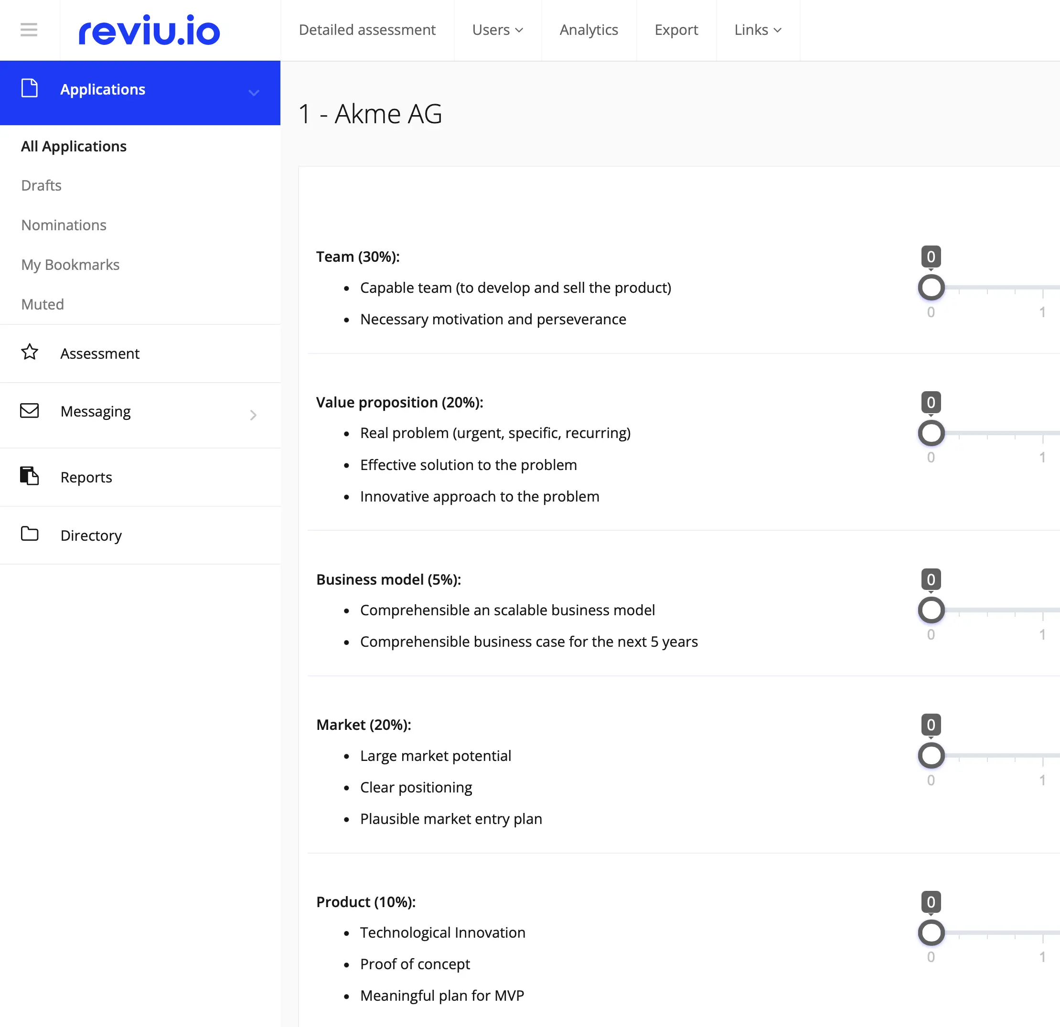The image size is (1060, 1027).
Task: Click the Applications document icon
Action: click(29, 89)
